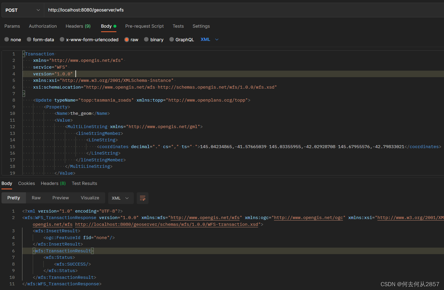Click the request URL input field
The width and height of the screenshot is (444, 290).
[x=244, y=10]
